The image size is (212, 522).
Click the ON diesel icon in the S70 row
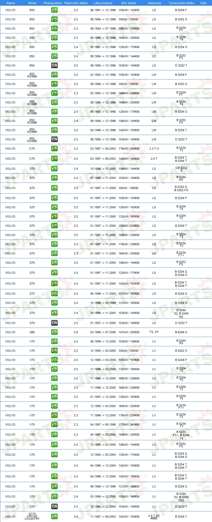click(54, 323)
